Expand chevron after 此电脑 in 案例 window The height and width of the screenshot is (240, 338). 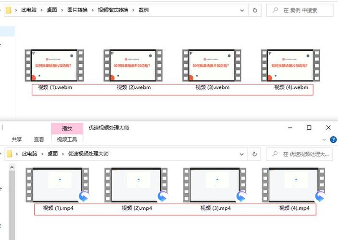coord(41,10)
